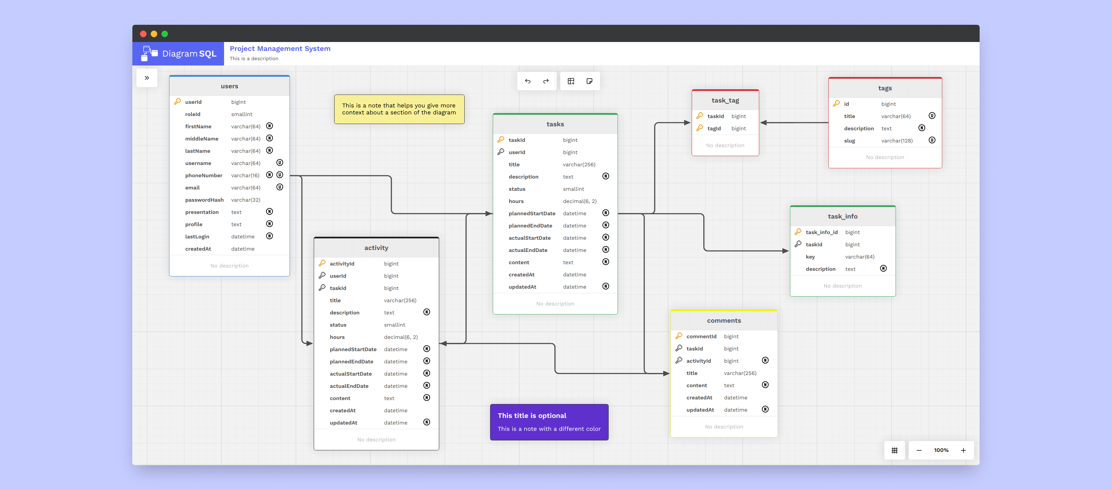Zoom in with the plus button

pos(963,450)
